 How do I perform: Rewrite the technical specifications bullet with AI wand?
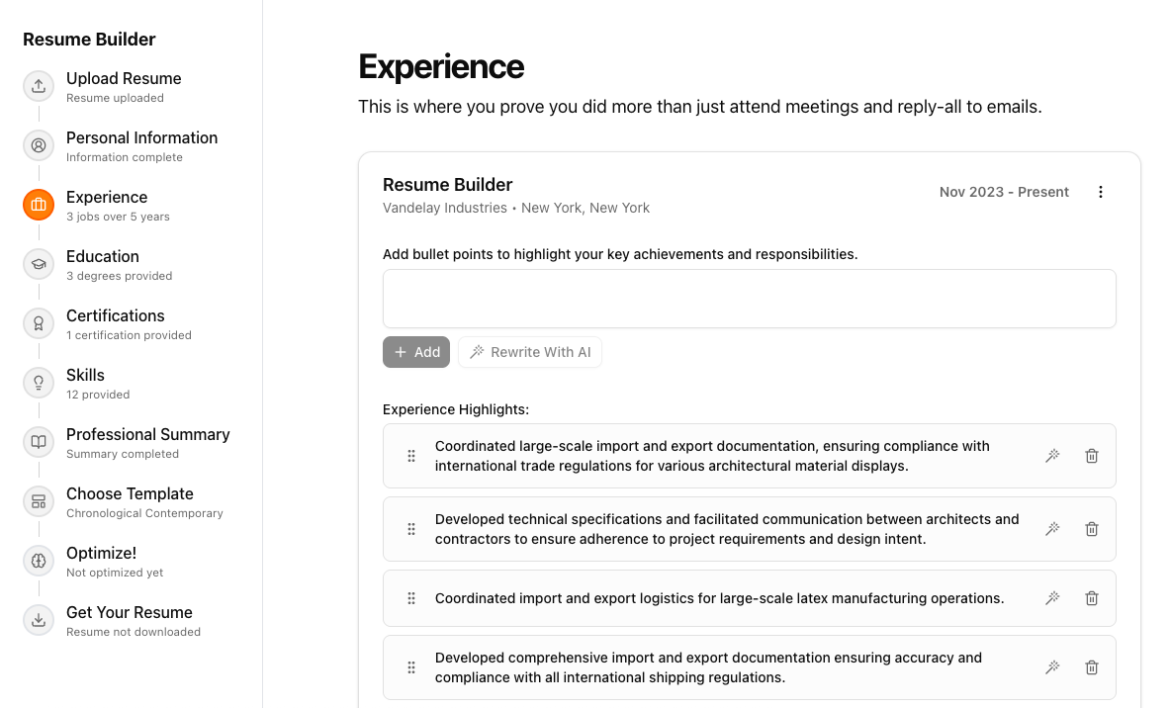[x=1052, y=529]
